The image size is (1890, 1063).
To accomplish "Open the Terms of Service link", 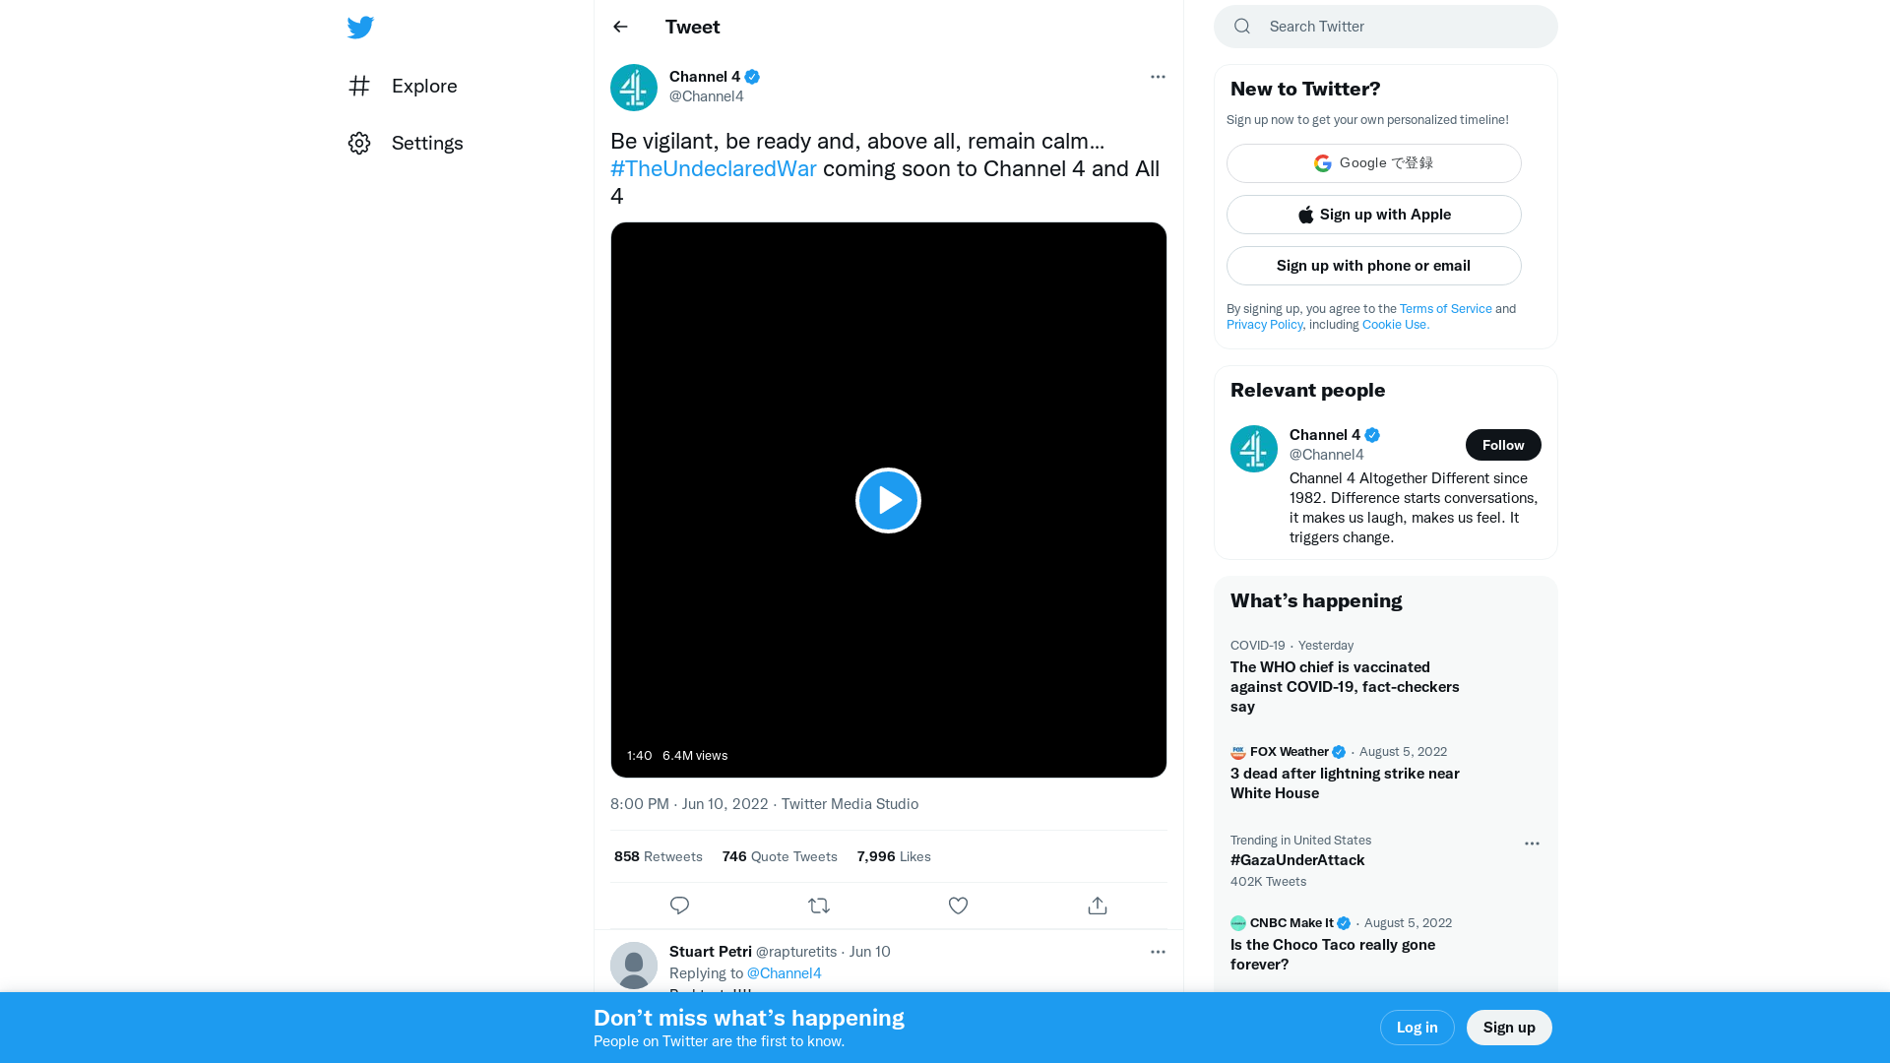I will 1445,309.
